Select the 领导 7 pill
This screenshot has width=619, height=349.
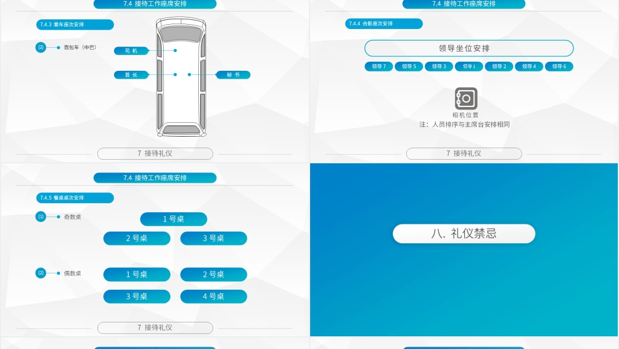click(378, 67)
